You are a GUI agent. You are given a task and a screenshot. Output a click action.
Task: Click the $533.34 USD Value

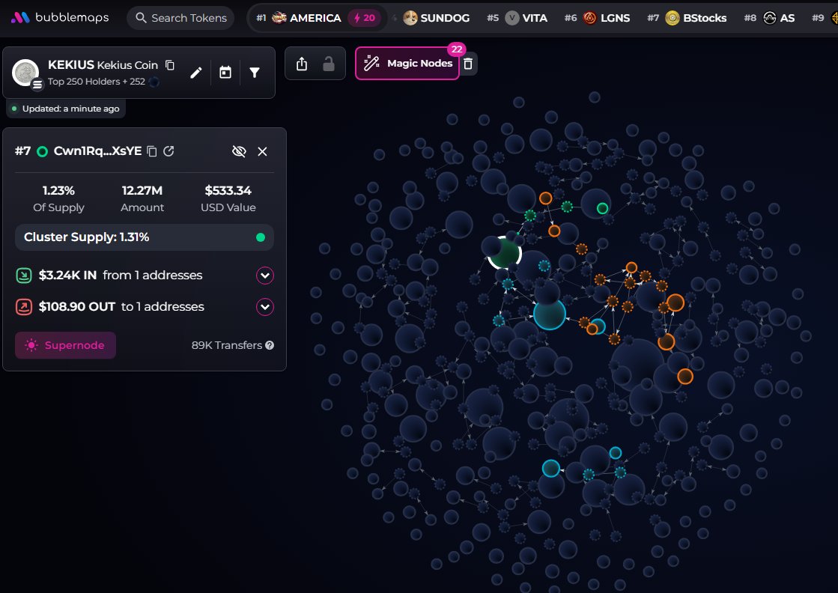point(228,191)
